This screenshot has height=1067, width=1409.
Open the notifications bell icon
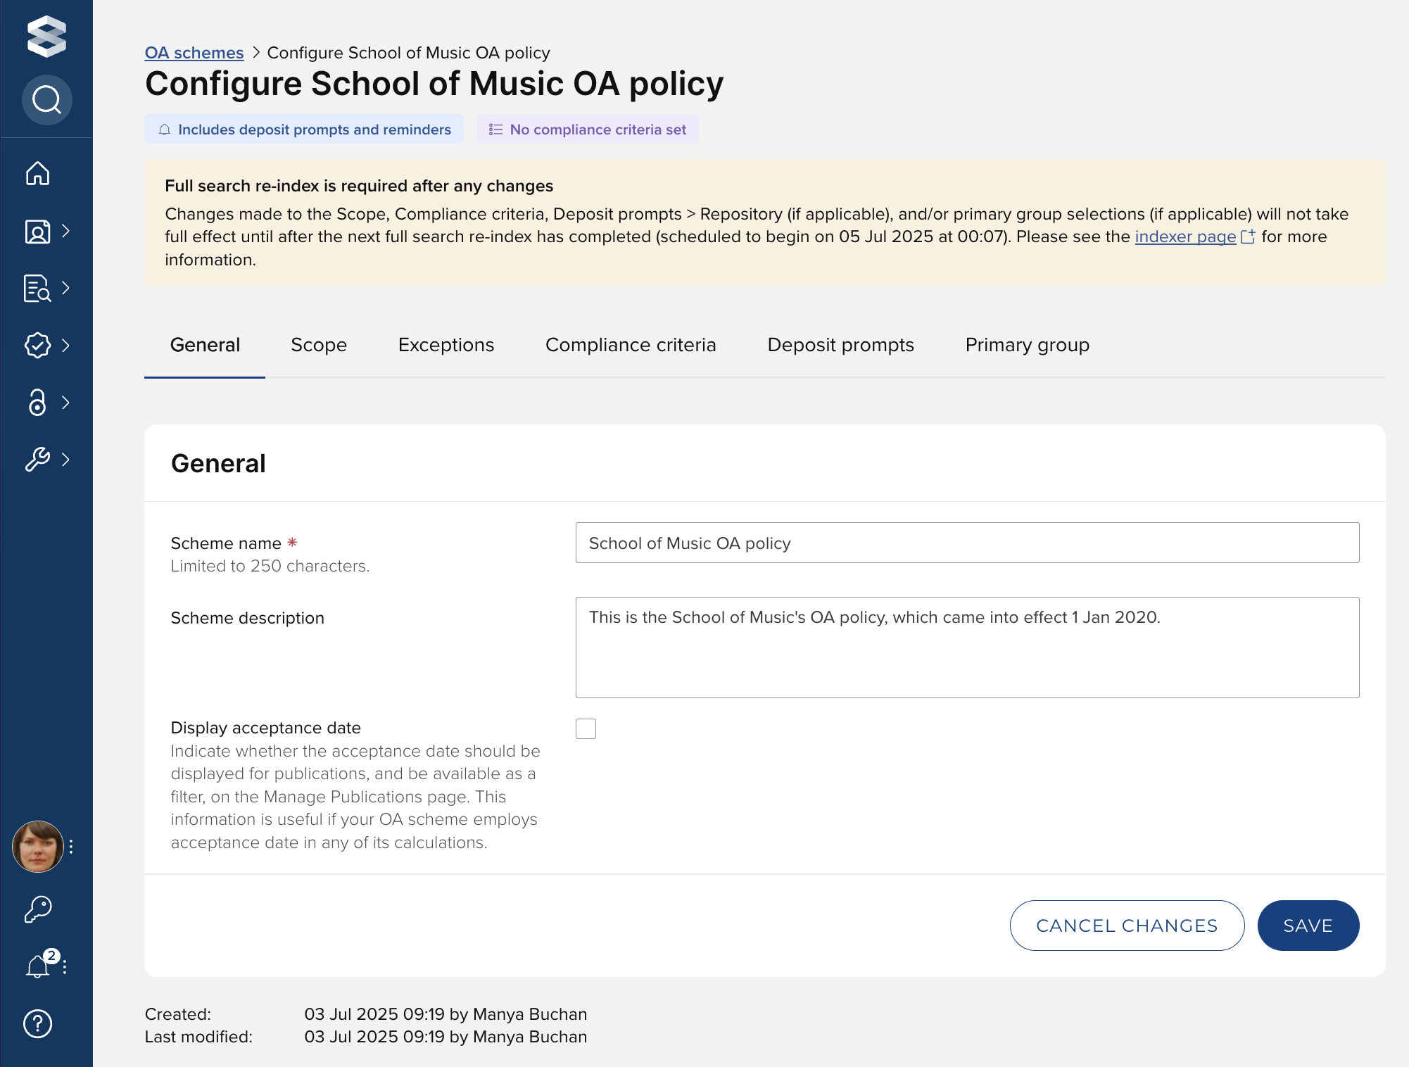[x=38, y=966]
